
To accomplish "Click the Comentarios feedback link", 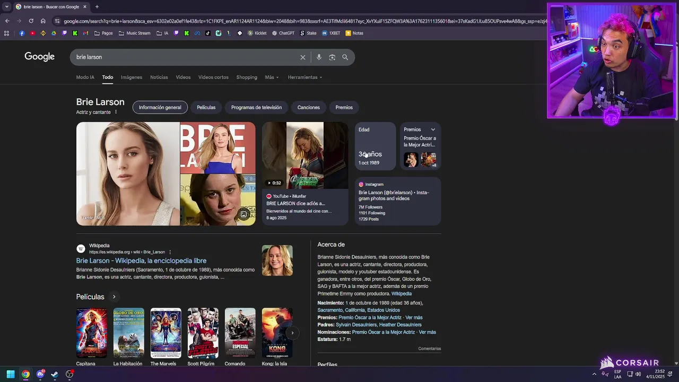I will (430, 349).
